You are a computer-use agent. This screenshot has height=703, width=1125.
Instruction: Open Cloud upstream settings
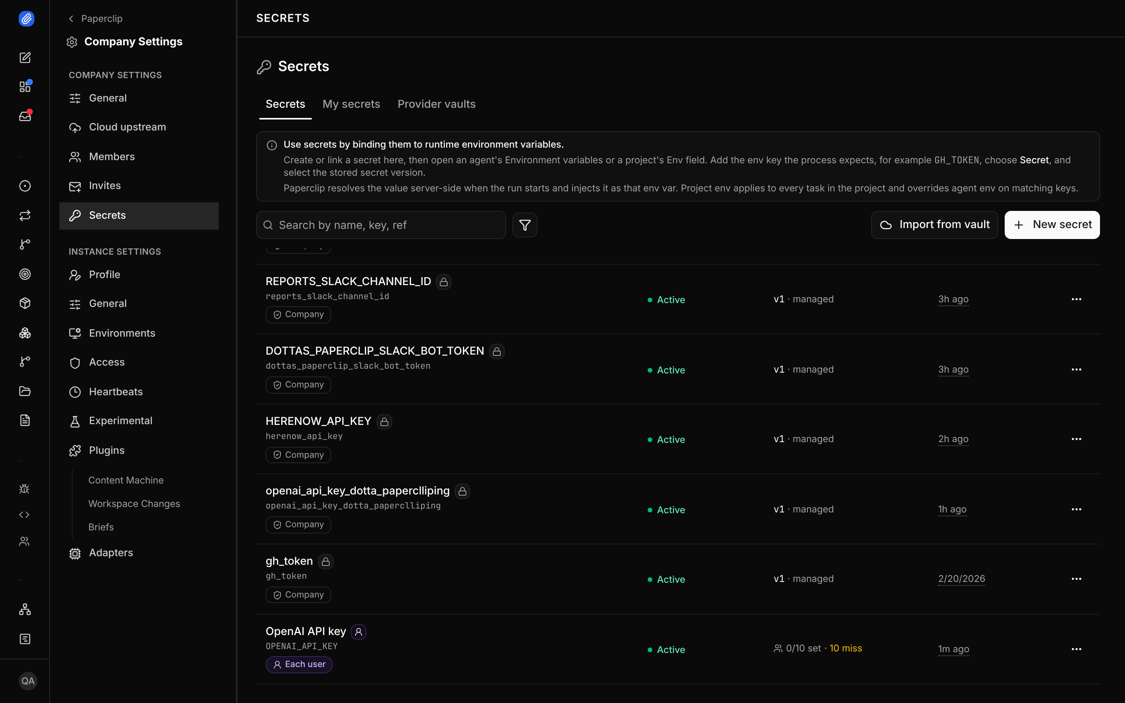point(139,127)
